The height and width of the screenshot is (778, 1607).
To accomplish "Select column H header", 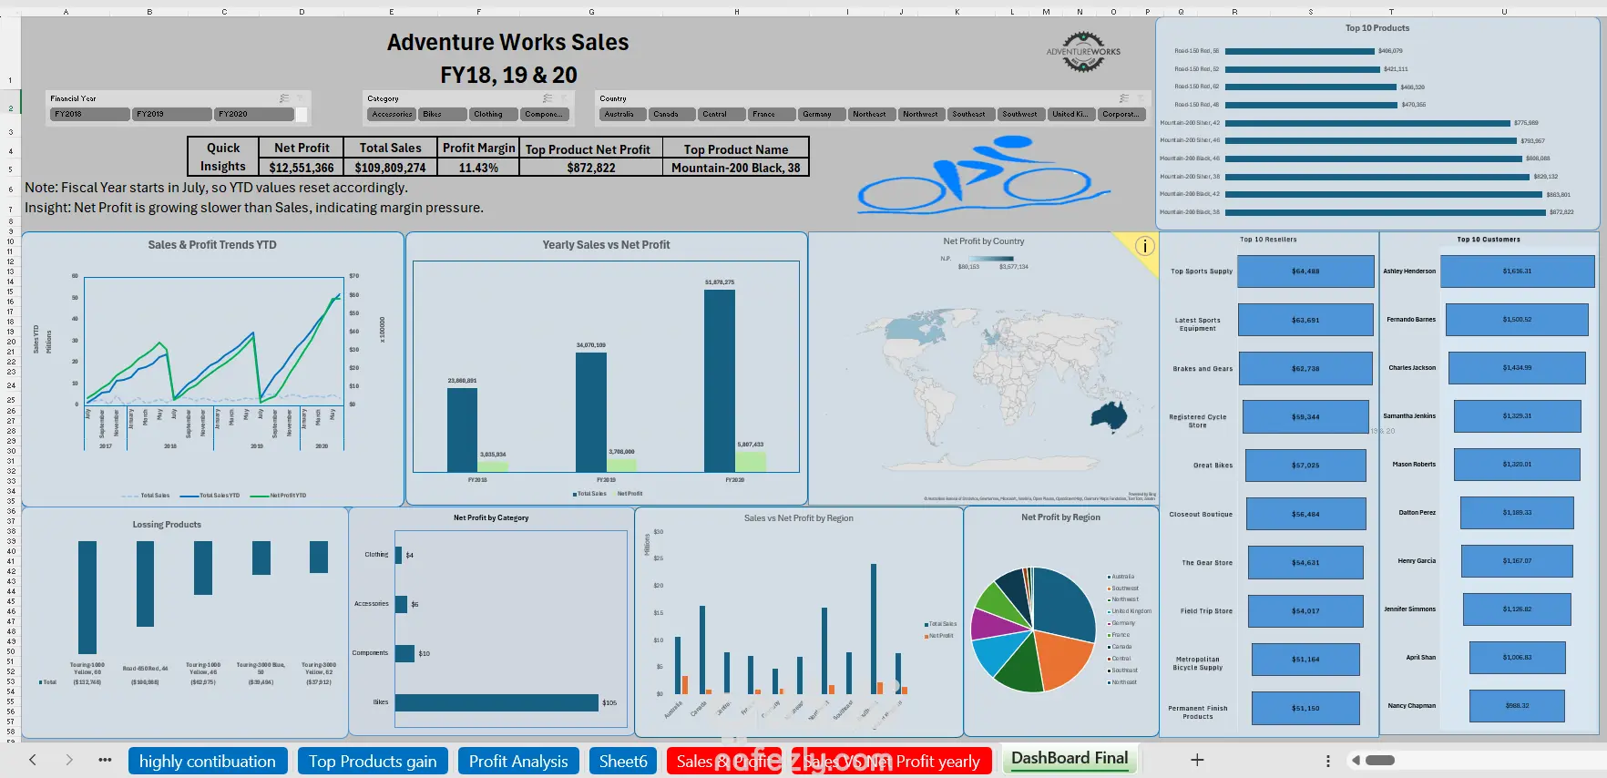I will pyautogui.click(x=736, y=12).
